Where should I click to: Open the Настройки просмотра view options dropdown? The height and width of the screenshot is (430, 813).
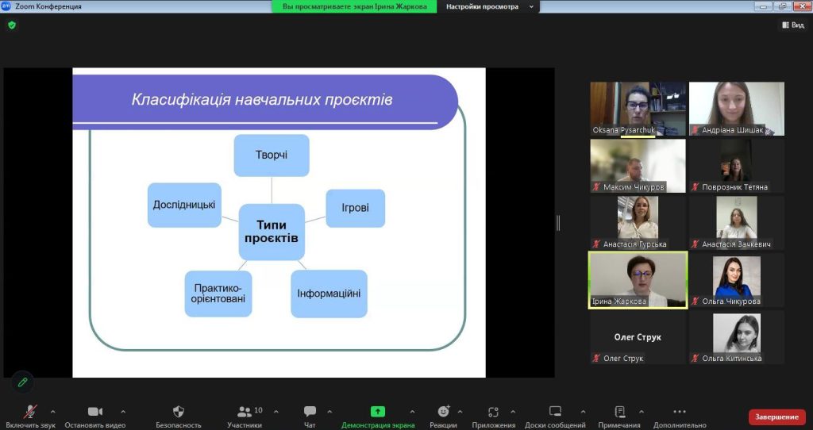487,6
